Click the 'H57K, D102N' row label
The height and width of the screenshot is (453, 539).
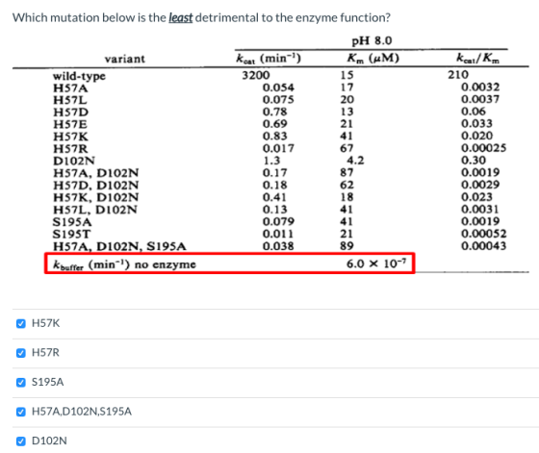point(96,197)
